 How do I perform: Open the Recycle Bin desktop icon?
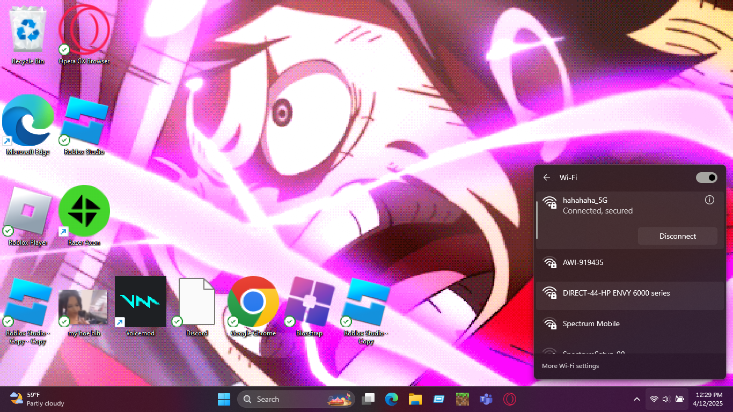click(x=28, y=35)
